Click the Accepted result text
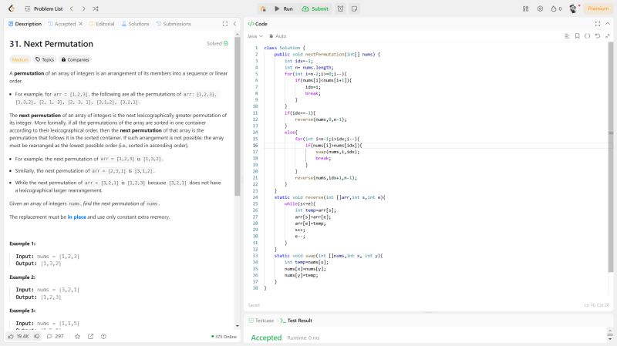The image size is (617, 346). click(x=266, y=338)
